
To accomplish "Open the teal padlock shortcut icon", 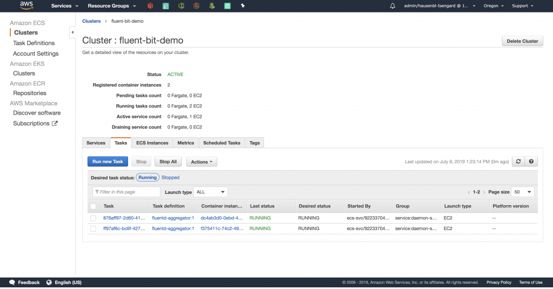I will point(165,5).
